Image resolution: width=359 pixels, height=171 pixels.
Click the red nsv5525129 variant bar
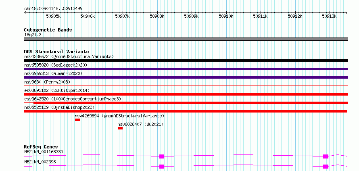click(186, 111)
